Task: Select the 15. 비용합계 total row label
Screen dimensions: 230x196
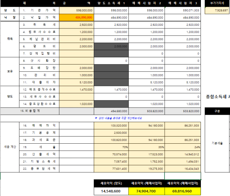Action: [30, 111]
